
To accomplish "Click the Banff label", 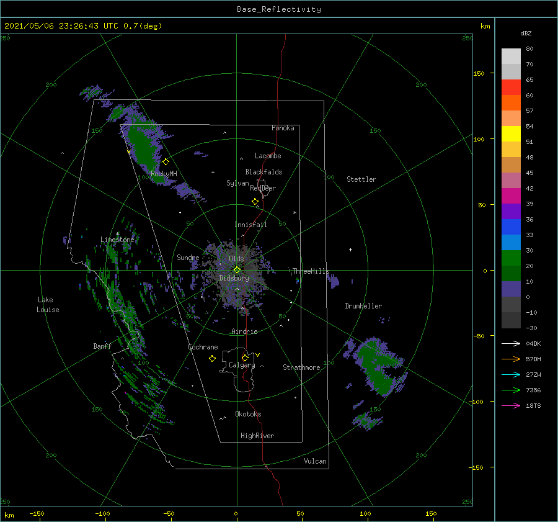I will (102, 346).
